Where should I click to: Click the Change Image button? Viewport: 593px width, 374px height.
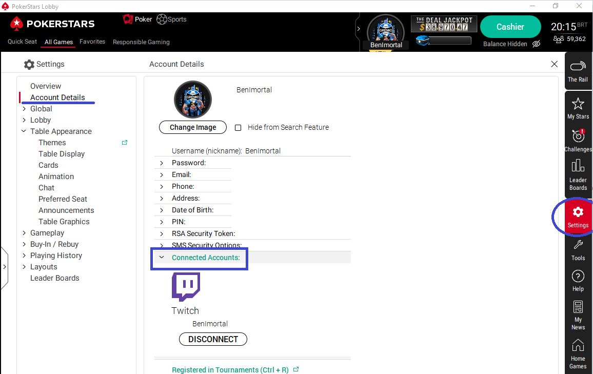(x=193, y=127)
